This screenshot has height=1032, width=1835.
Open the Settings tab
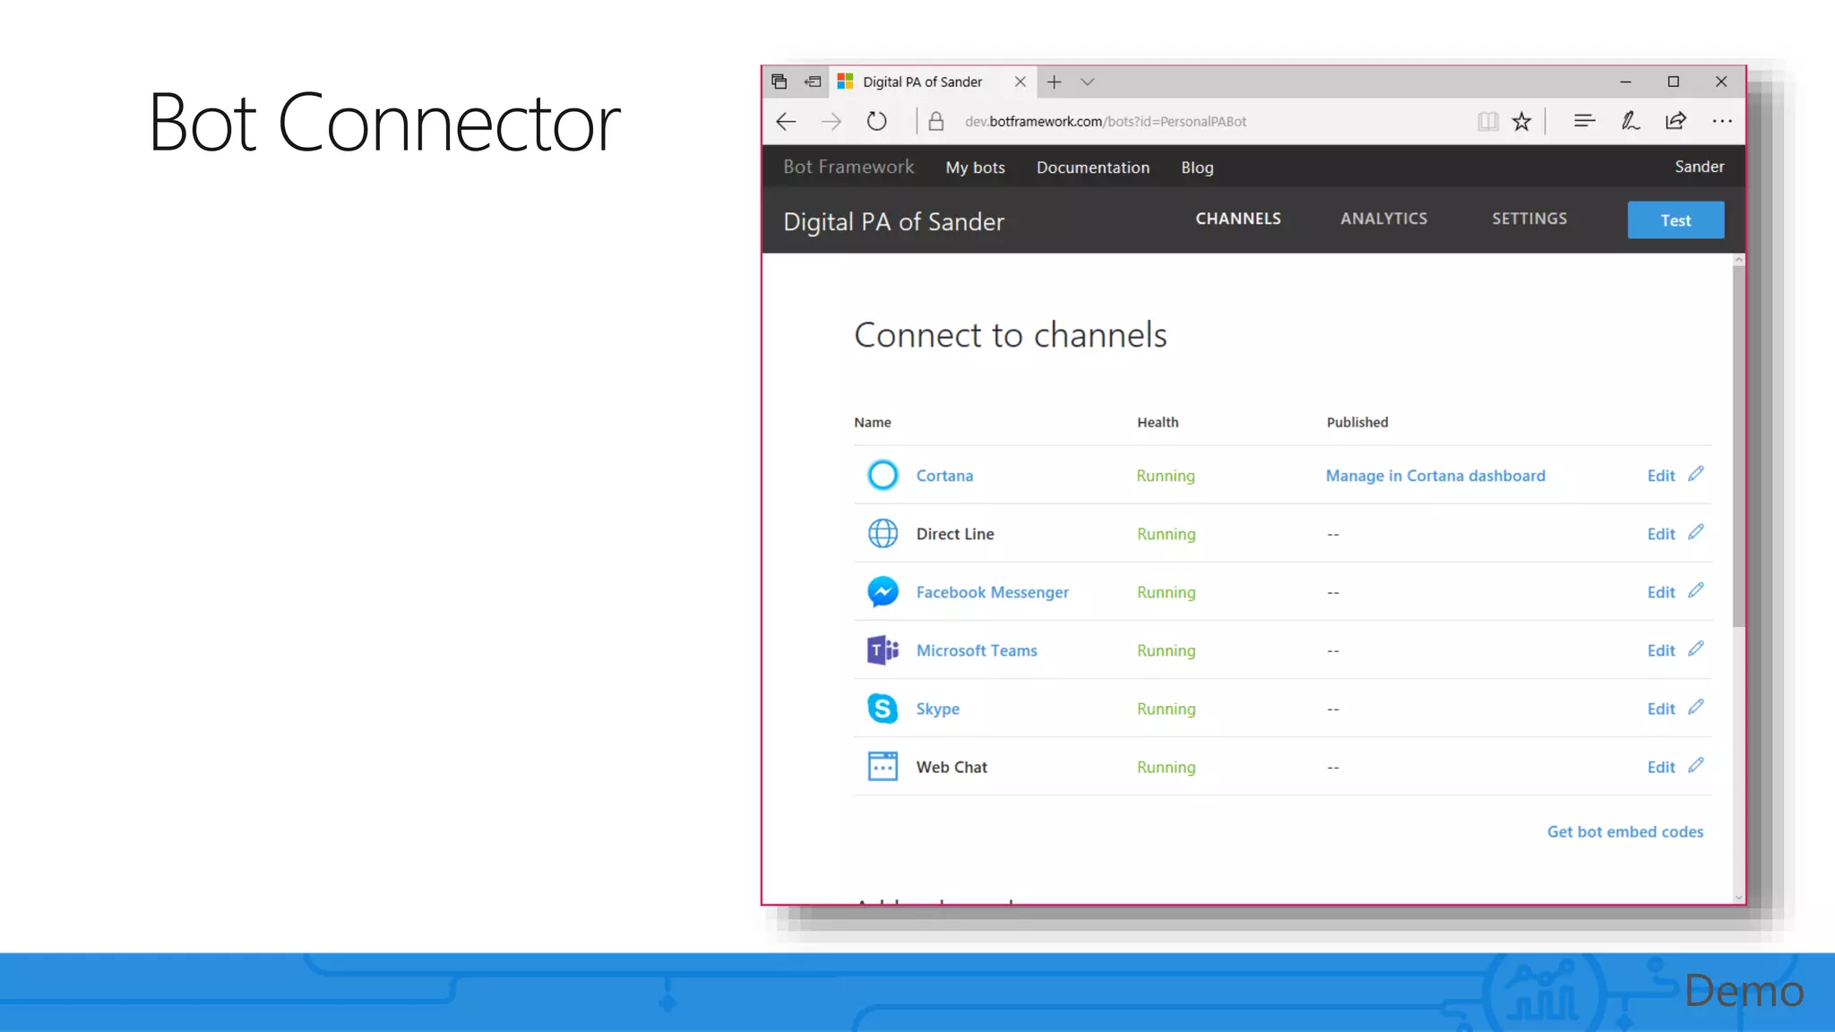pos(1529,219)
